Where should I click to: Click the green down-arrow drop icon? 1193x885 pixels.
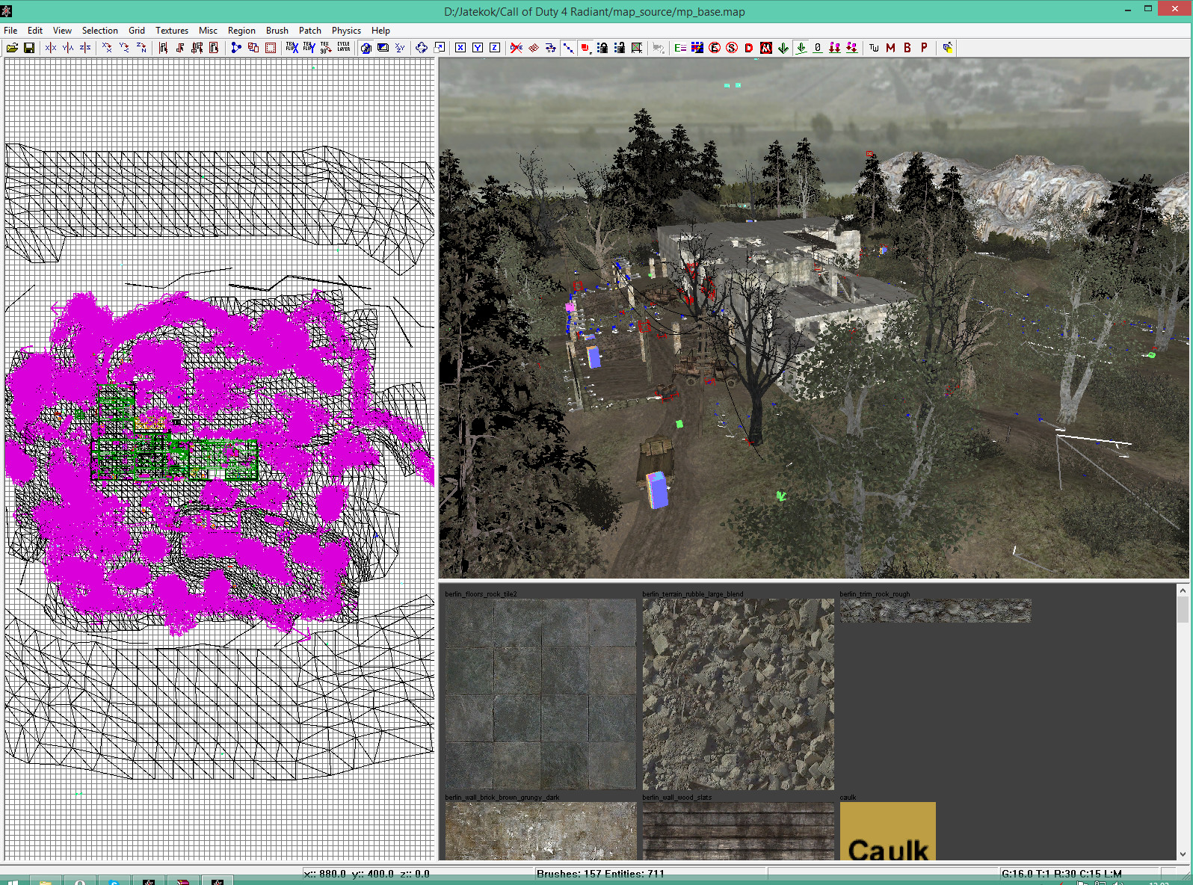(x=783, y=48)
